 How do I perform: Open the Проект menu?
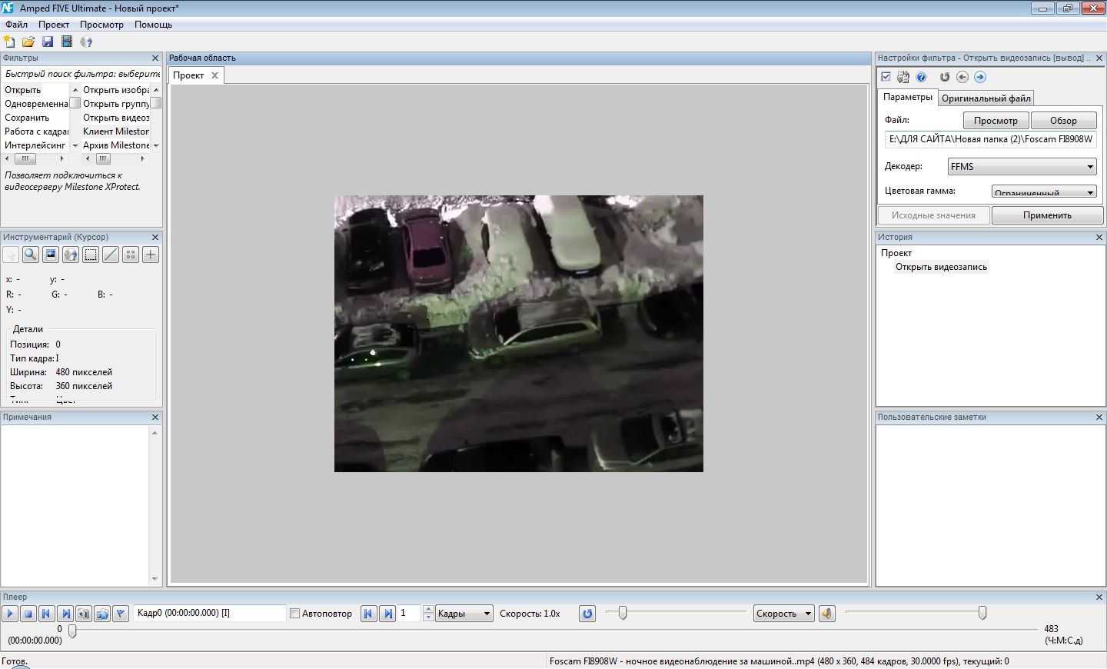click(x=54, y=25)
